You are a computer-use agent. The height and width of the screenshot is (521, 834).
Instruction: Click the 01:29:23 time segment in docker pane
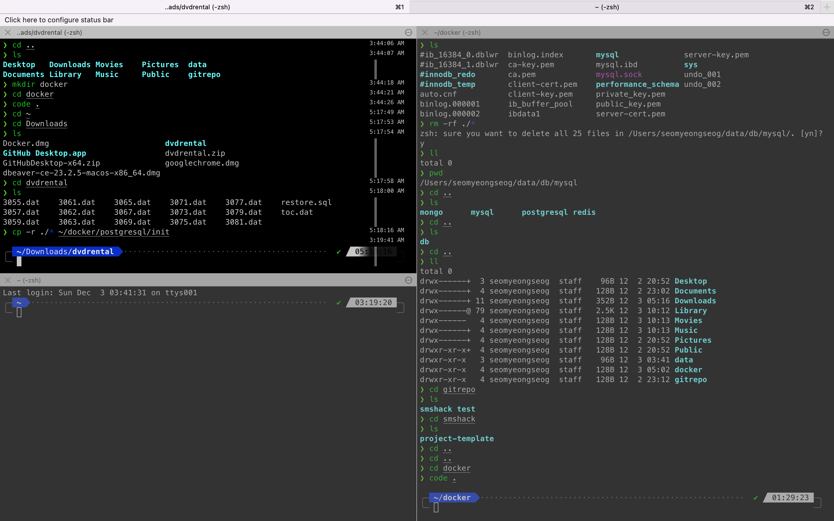pyautogui.click(x=790, y=498)
